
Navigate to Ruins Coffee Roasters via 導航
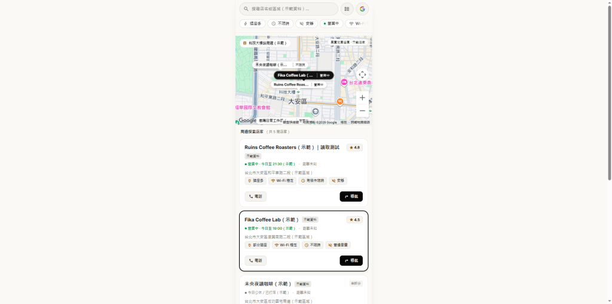(351, 196)
